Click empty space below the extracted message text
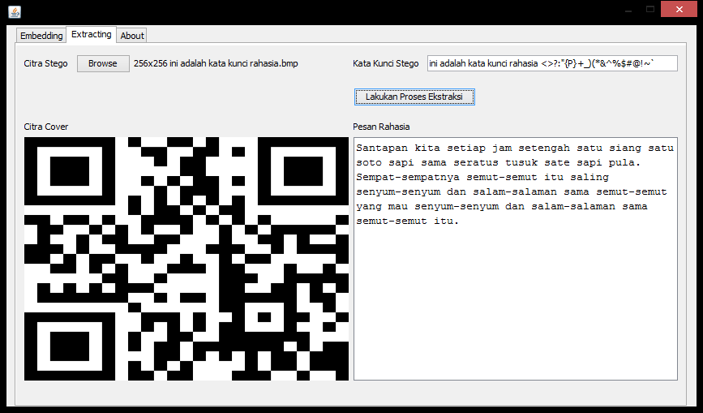 515,308
